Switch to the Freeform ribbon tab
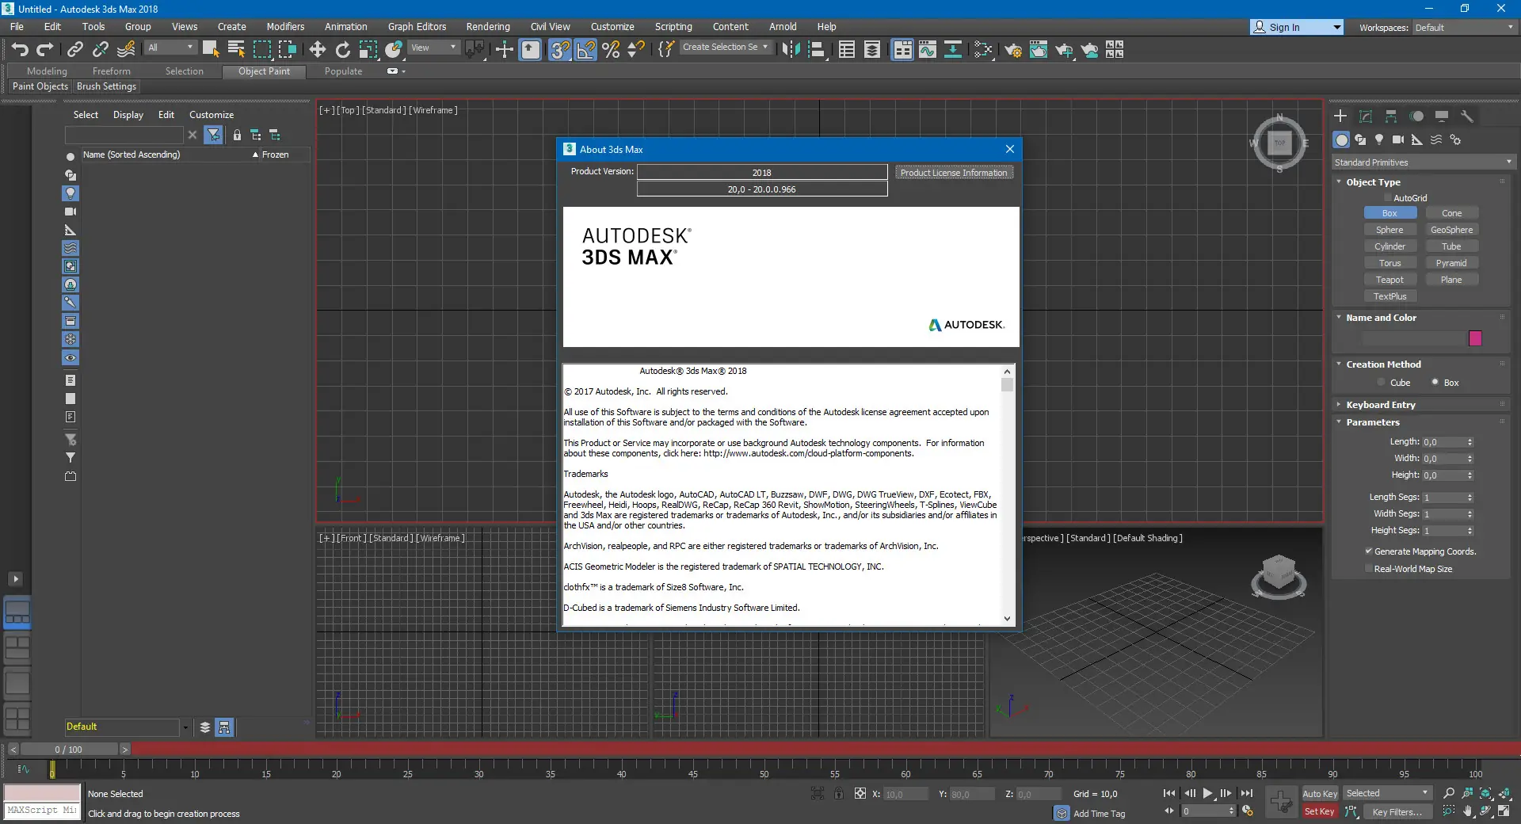 (x=111, y=71)
